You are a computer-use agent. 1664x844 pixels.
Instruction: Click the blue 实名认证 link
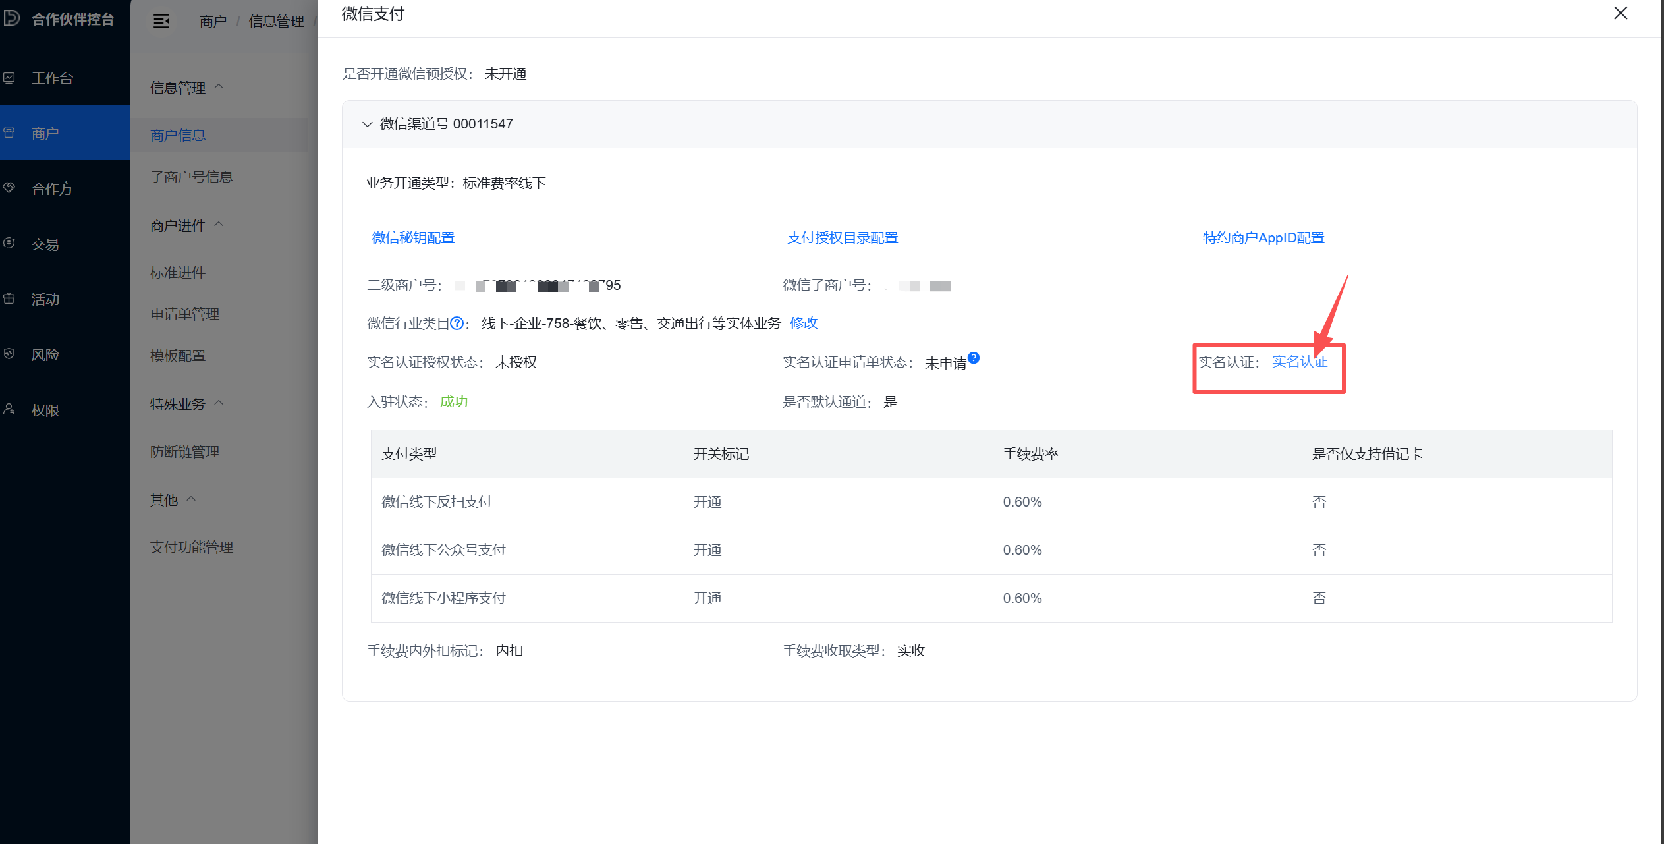[x=1300, y=362]
